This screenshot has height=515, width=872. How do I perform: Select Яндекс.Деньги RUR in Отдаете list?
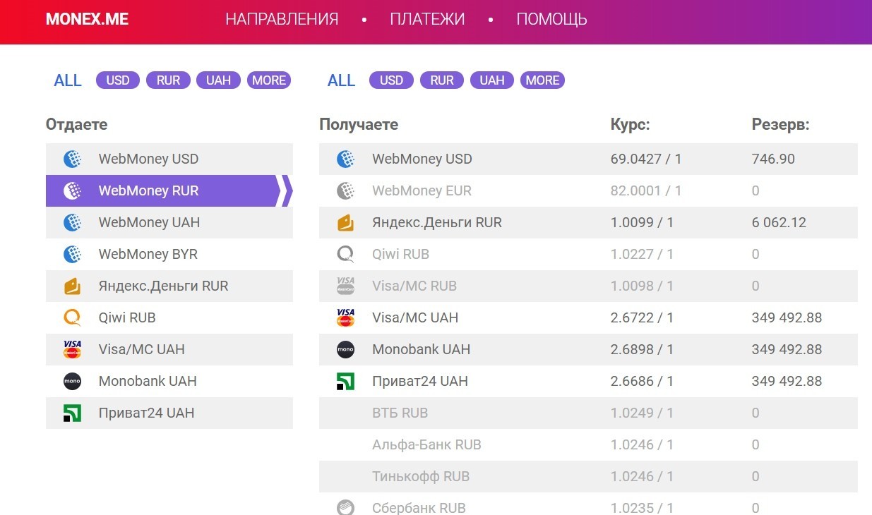point(169,286)
